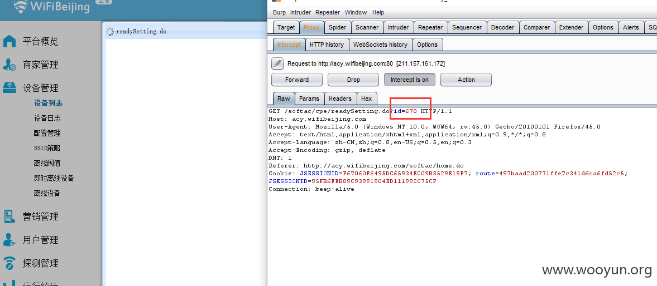Viewport: 657px width, 286px height.
Task: Click the Referer header line
Action: tap(366, 166)
